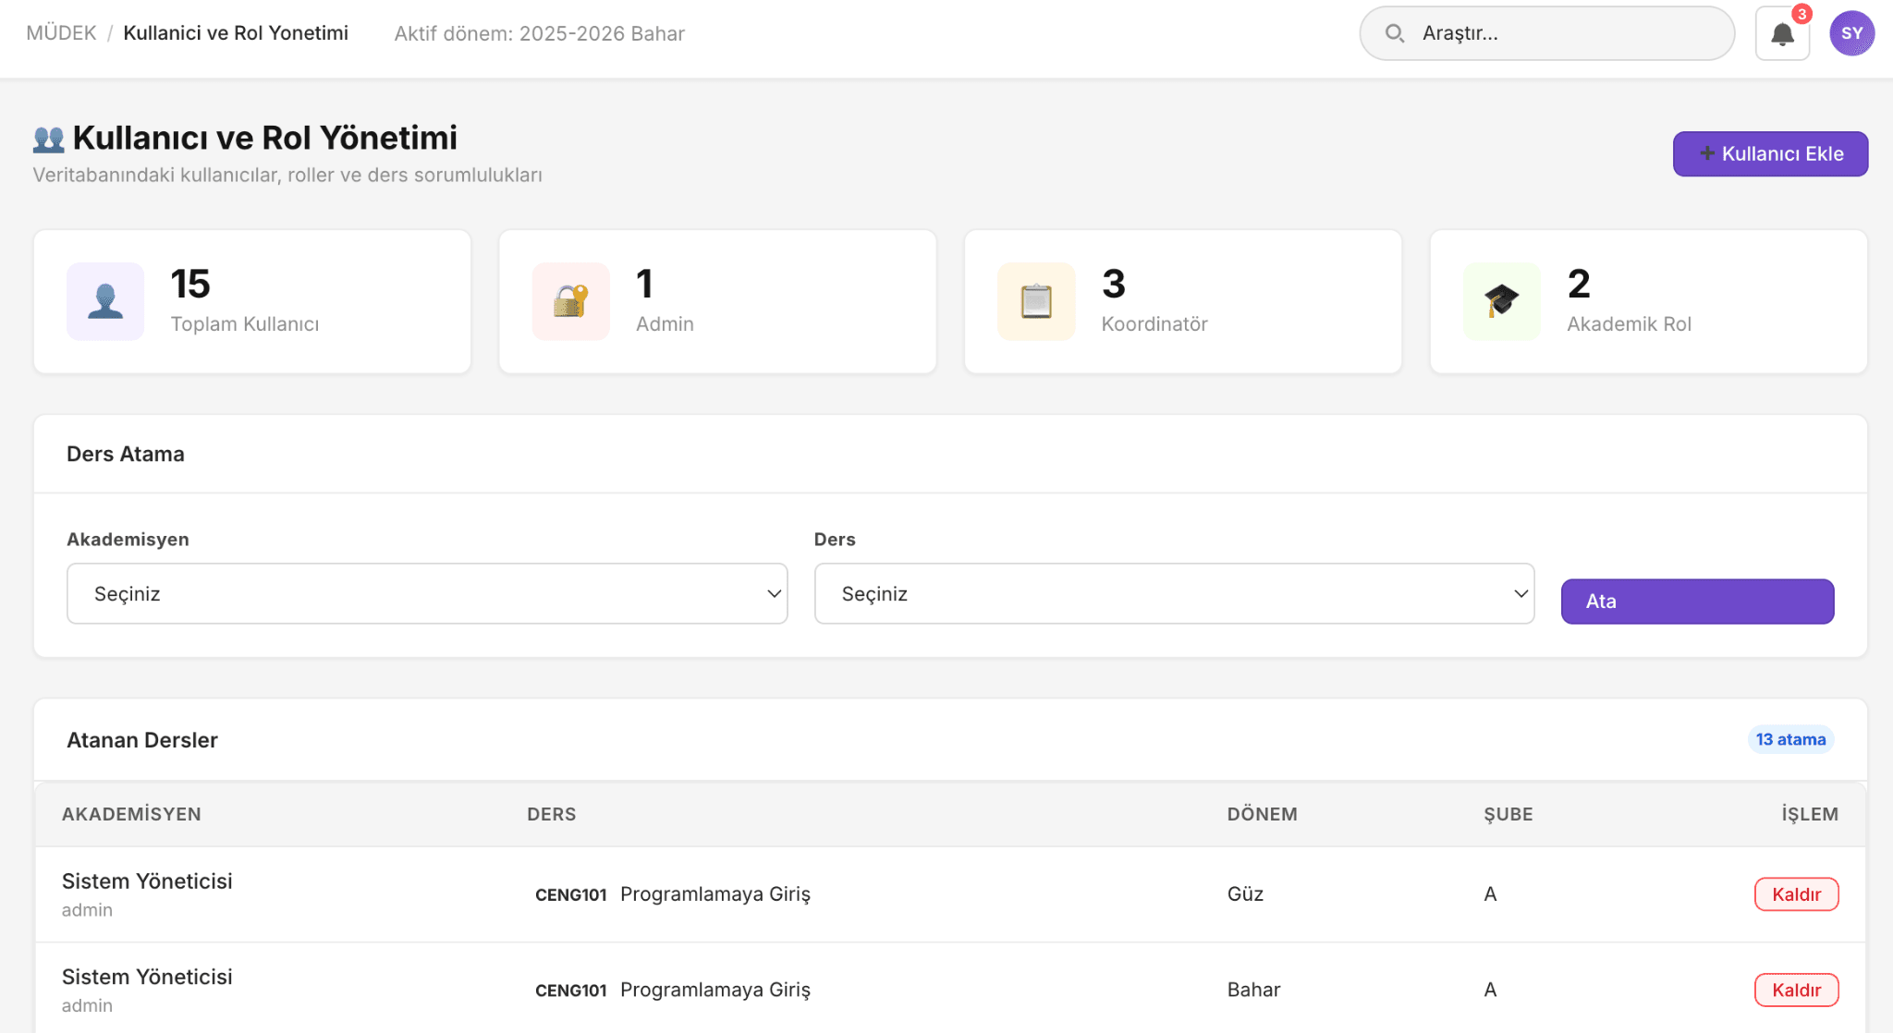The image size is (1893, 1033).
Task: Click the Admin lock and key icon
Action: click(570, 301)
